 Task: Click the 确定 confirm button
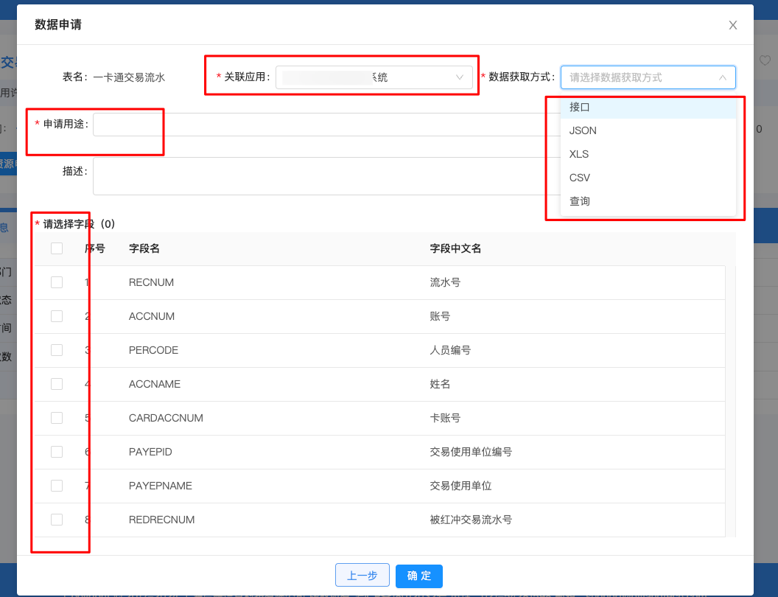click(418, 575)
